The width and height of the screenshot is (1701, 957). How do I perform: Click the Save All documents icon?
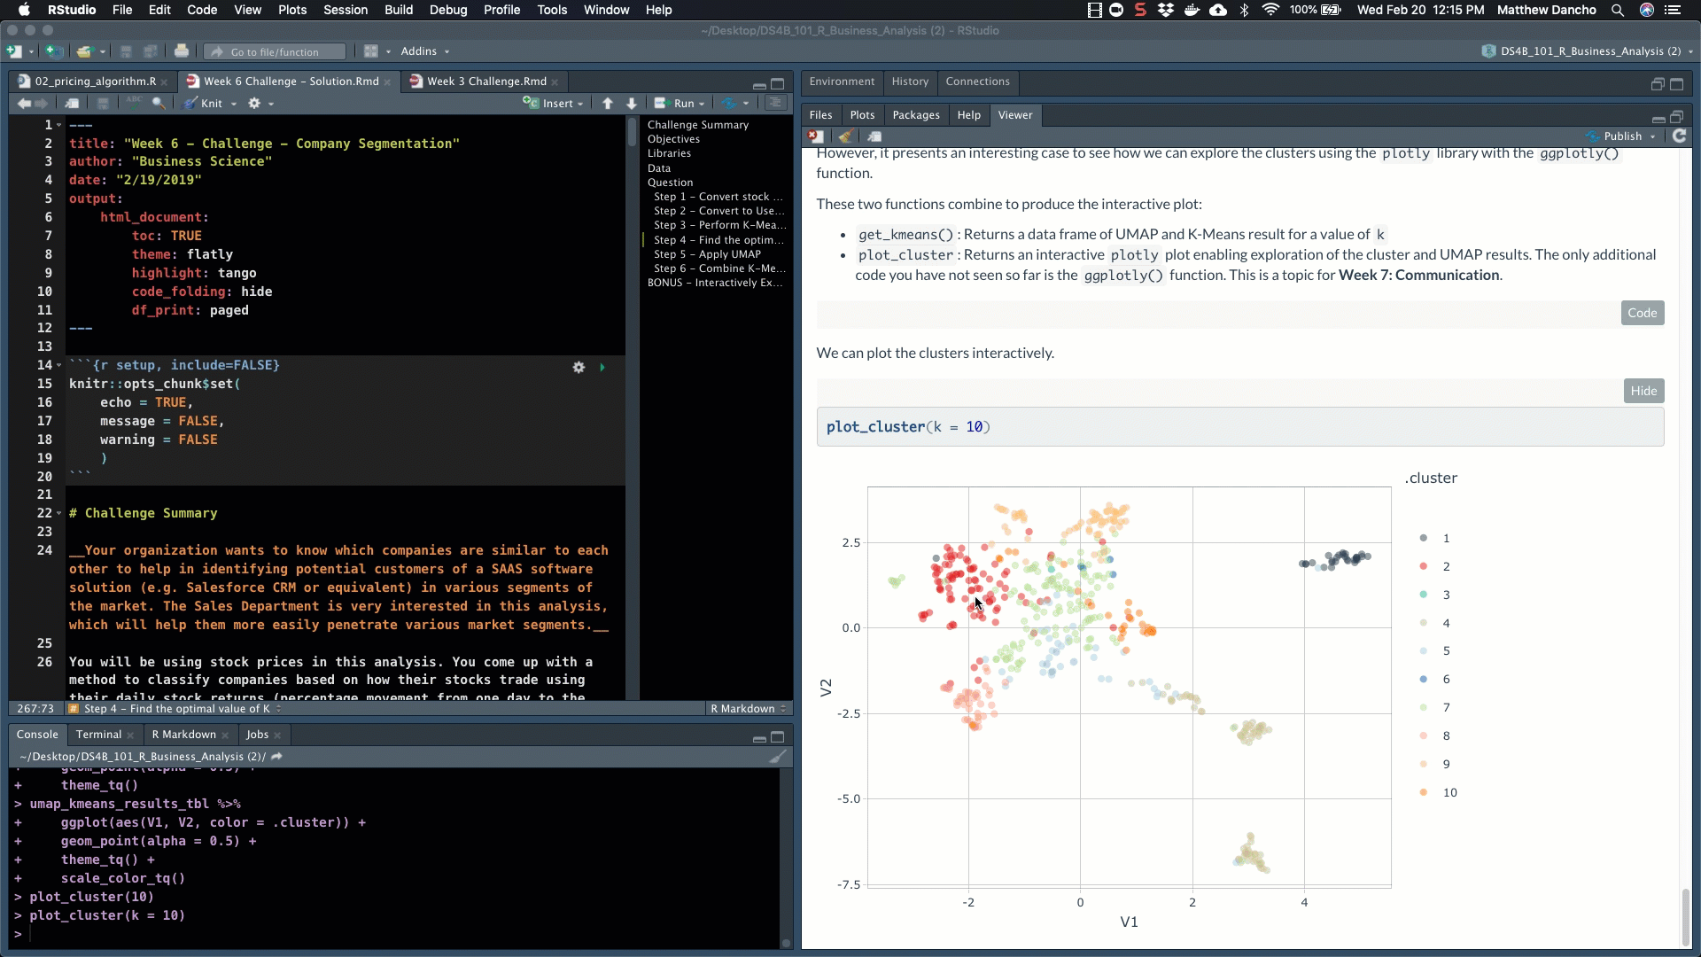tap(151, 51)
